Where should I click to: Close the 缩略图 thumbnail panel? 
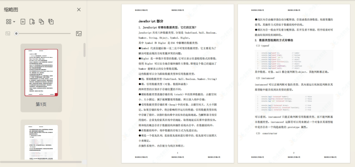pos(79,10)
